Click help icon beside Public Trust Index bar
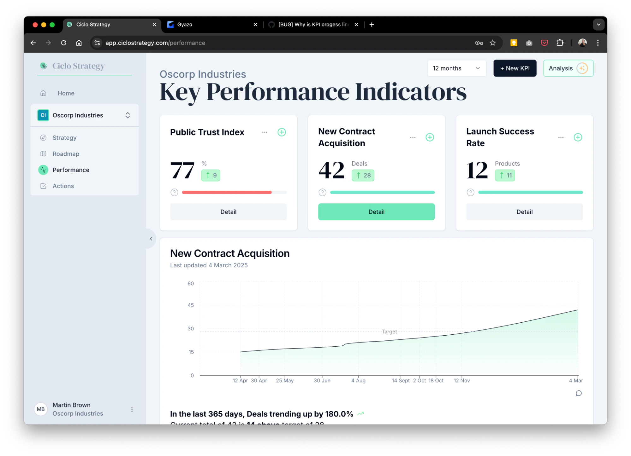Screen dimensions: 631x456 (174, 192)
